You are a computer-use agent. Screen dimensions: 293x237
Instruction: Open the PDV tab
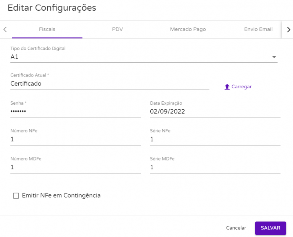tap(118, 29)
